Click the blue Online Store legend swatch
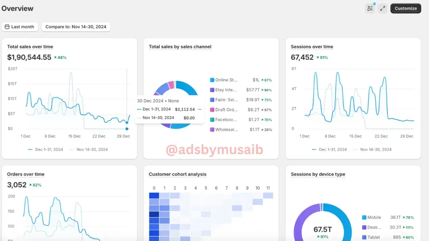The height and width of the screenshot is (241, 429). [212, 80]
